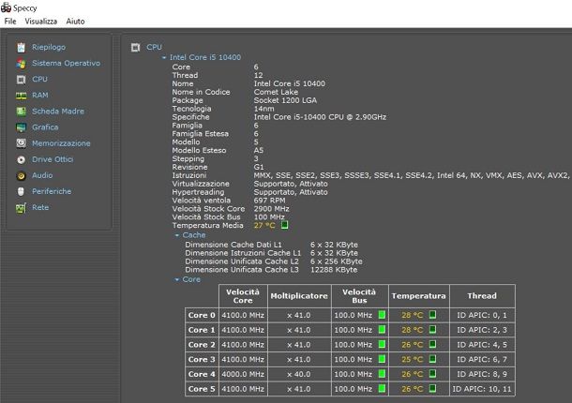Select the RAM section link

click(40, 96)
